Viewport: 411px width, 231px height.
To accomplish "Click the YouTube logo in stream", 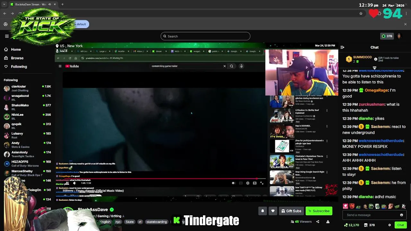I will [x=72, y=66].
